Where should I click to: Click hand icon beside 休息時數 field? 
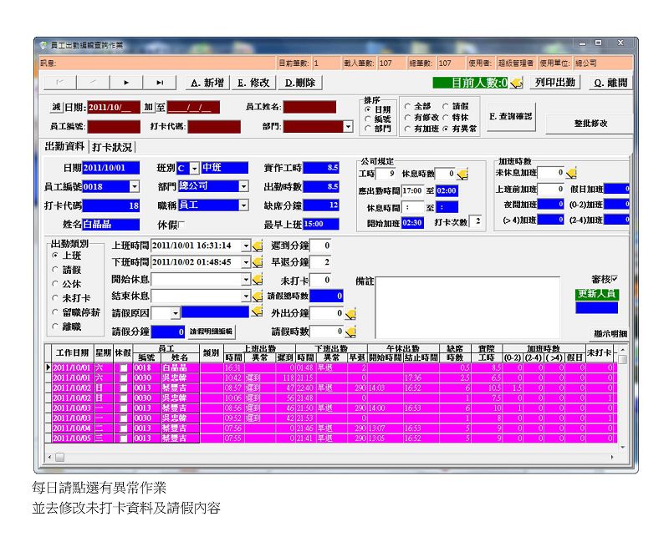coord(462,174)
